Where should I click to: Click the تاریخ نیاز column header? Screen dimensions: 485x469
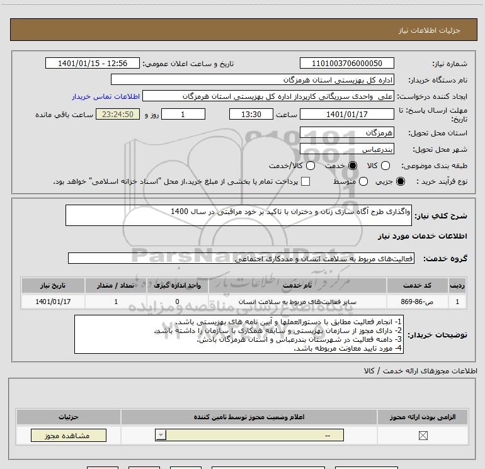tap(53, 285)
